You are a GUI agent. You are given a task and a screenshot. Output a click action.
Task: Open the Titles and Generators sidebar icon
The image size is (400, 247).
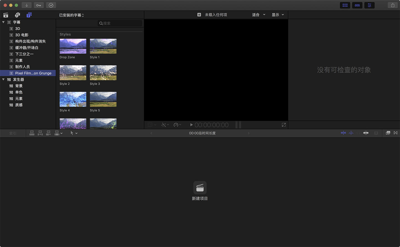pyautogui.click(x=29, y=15)
